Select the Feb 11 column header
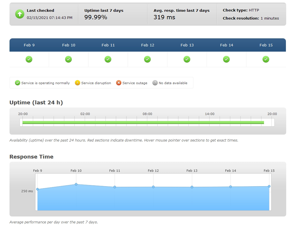Screen dimensions: 296x228 pos(108,45)
